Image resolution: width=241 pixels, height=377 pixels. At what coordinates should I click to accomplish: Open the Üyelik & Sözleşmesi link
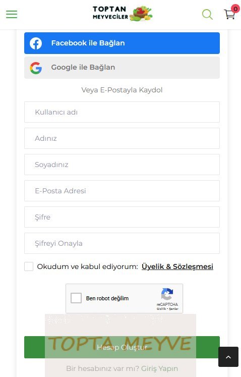pos(177,266)
